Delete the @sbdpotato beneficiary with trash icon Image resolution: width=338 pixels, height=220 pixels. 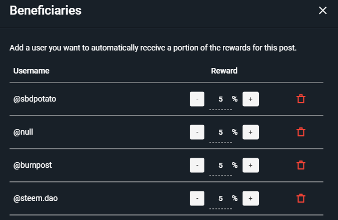(x=301, y=99)
